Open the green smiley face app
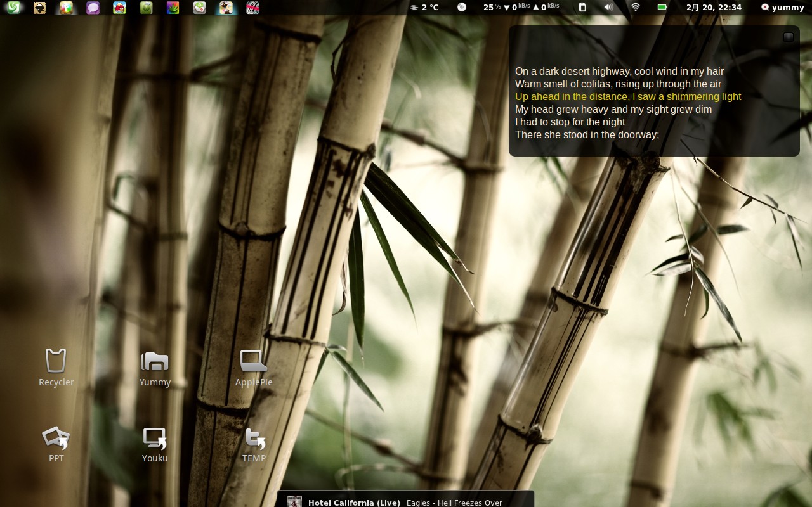Image resolution: width=812 pixels, height=507 pixels. [146, 8]
